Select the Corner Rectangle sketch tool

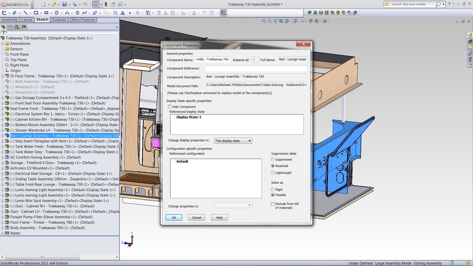click(36, 13)
